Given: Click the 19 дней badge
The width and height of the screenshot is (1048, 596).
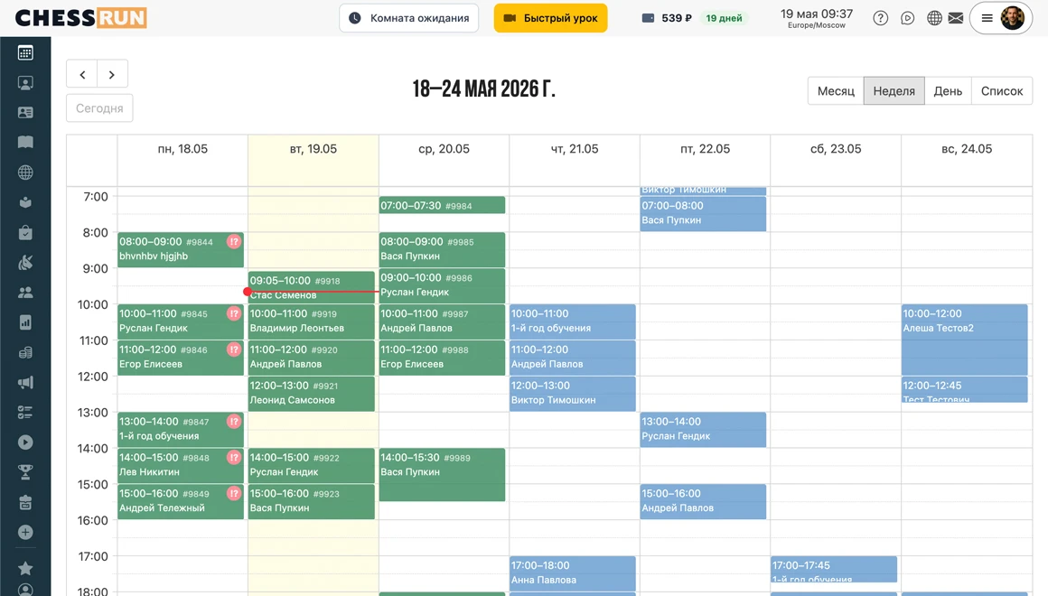Looking at the screenshot, I should click(x=724, y=18).
